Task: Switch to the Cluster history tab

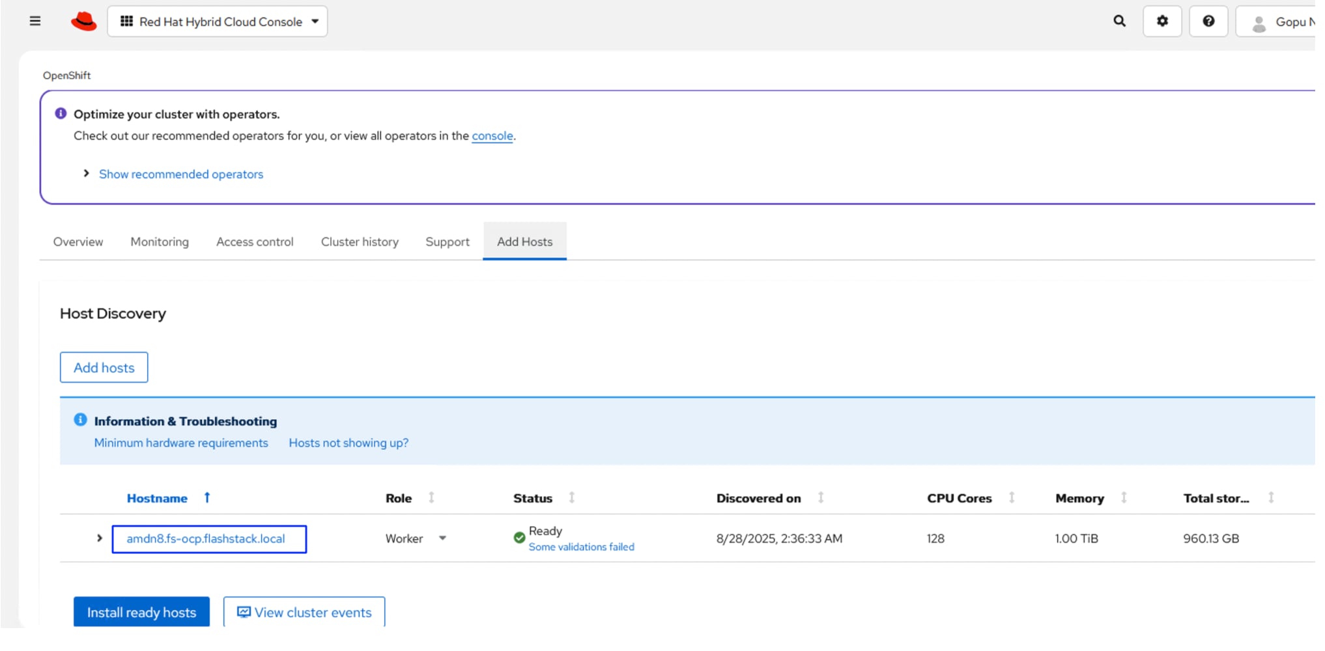Action: pyautogui.click(x=360, y=242)
